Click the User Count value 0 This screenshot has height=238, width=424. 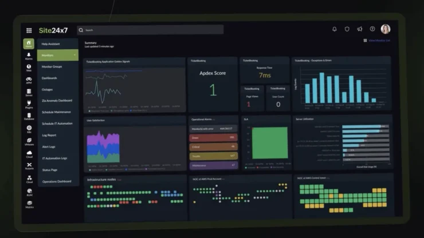pos(278,105)
